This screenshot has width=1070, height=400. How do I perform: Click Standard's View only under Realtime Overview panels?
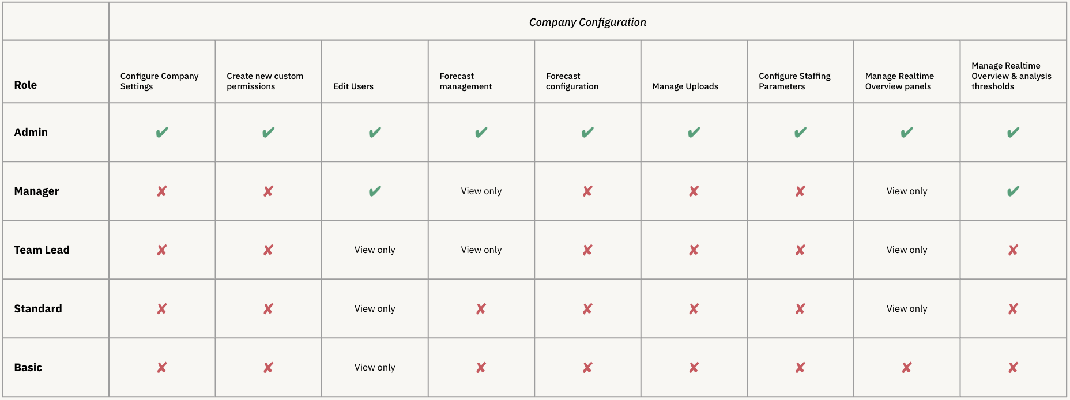[x=907, y=309]
